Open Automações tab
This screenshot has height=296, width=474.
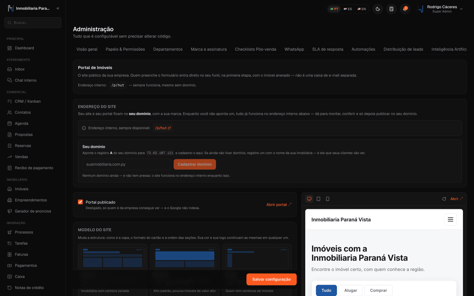coord(363,49)
